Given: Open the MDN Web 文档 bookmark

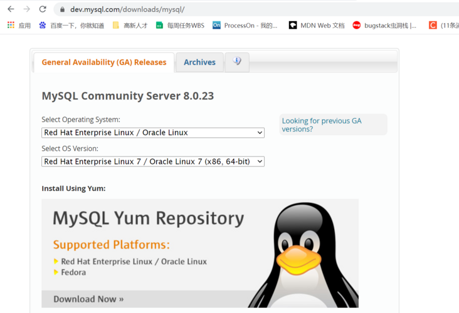Looking at the screenshot, I should pos(317,26).
